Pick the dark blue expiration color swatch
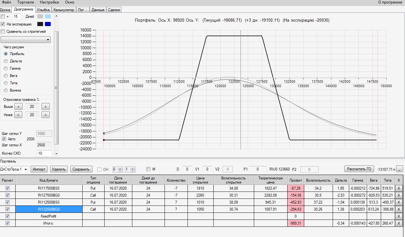This screenshot has width=405, height=237. (x=48, y=24)
